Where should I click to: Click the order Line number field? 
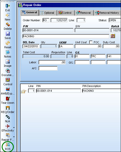81,20
